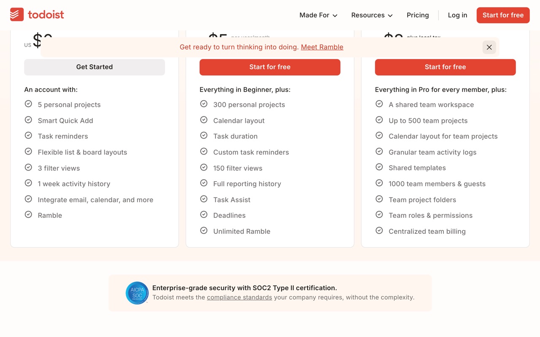Click the checkmark beside Shared templates
Screen dimensions: 540x337
click(x=379, y=167)
